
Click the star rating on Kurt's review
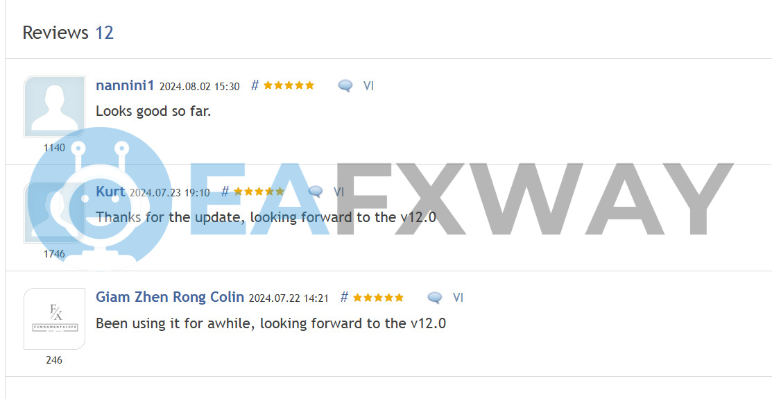click(x=259, y=191)
